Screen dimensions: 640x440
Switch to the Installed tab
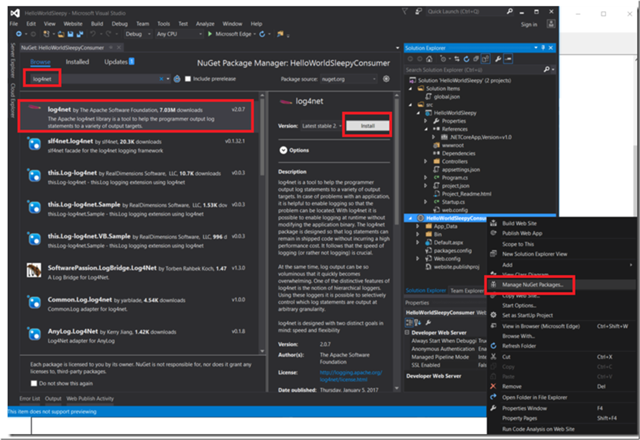pos(77,62)
